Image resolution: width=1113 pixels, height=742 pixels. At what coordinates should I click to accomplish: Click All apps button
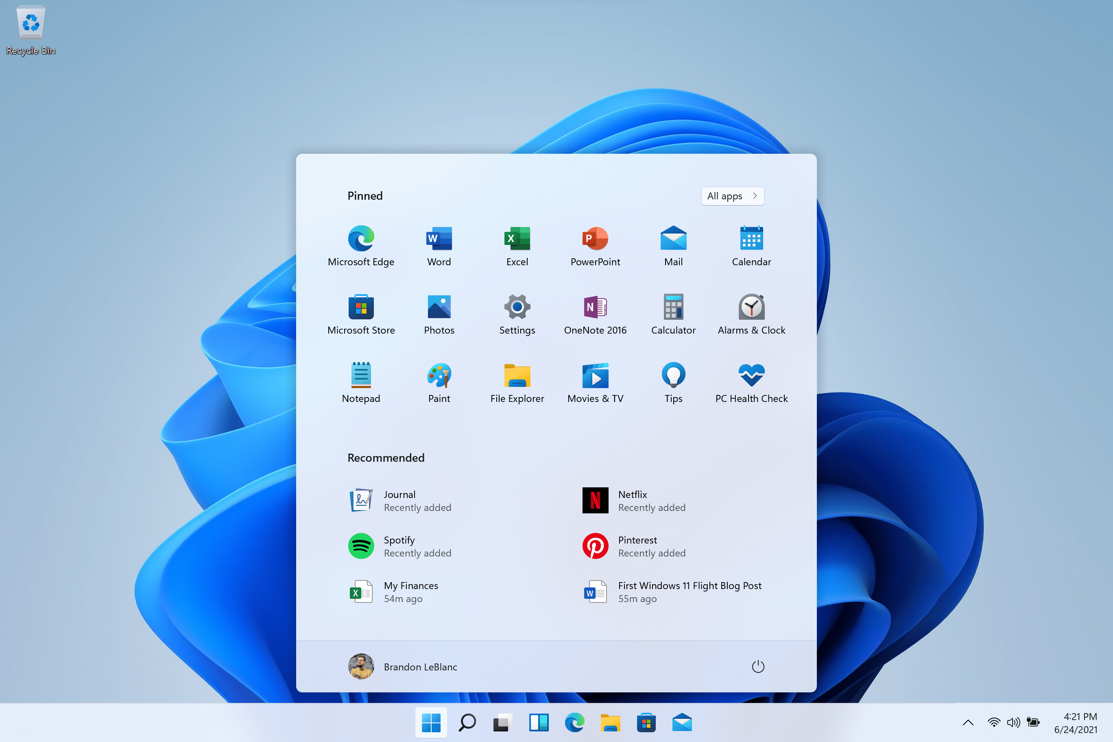click(732, 195)
